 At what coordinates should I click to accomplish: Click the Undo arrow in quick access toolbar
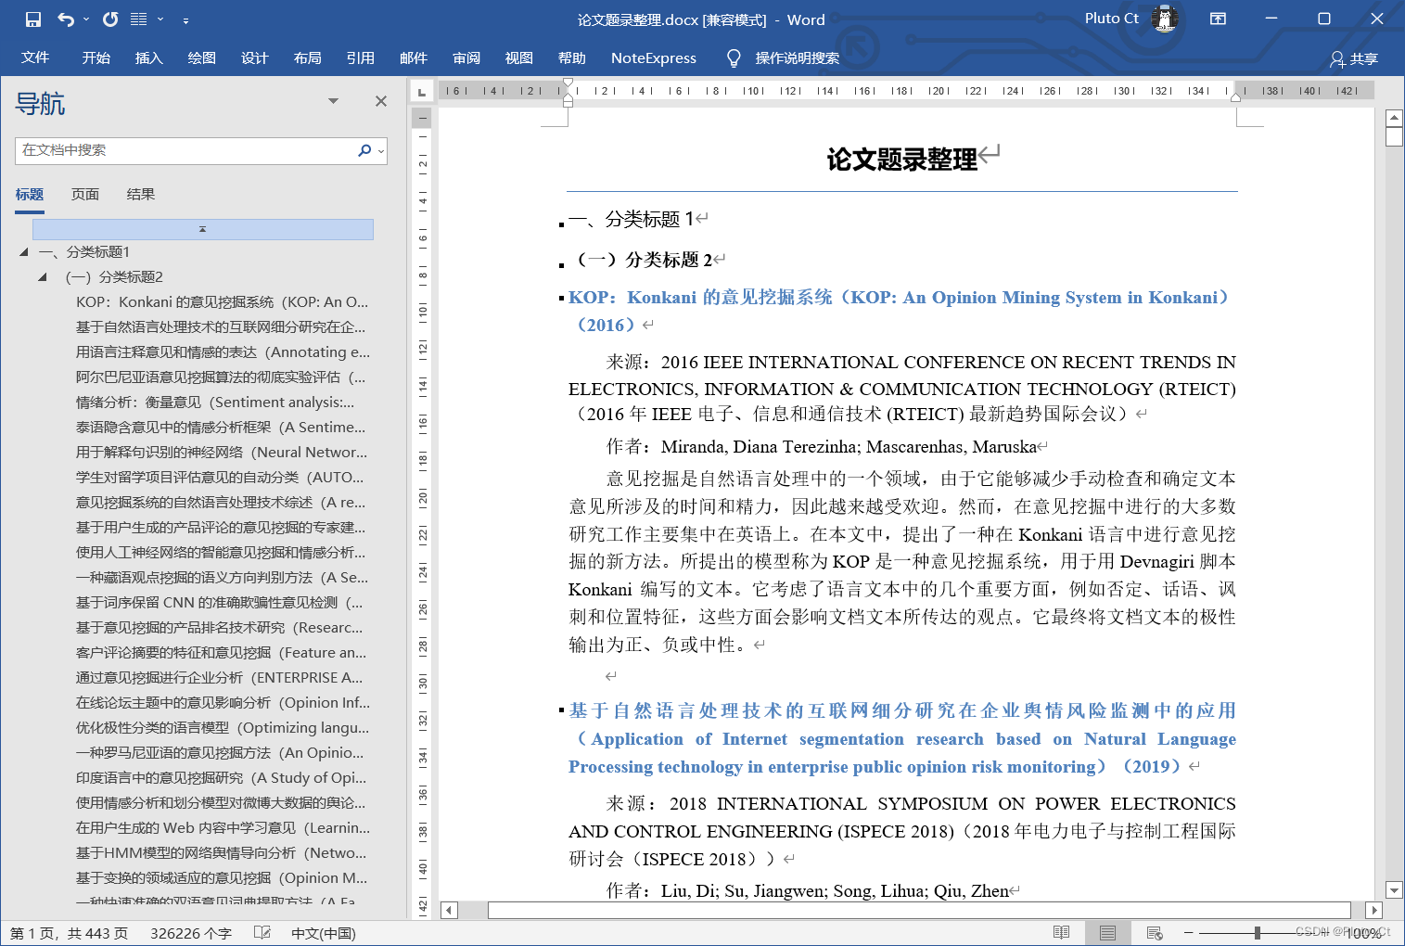(65, 19)
